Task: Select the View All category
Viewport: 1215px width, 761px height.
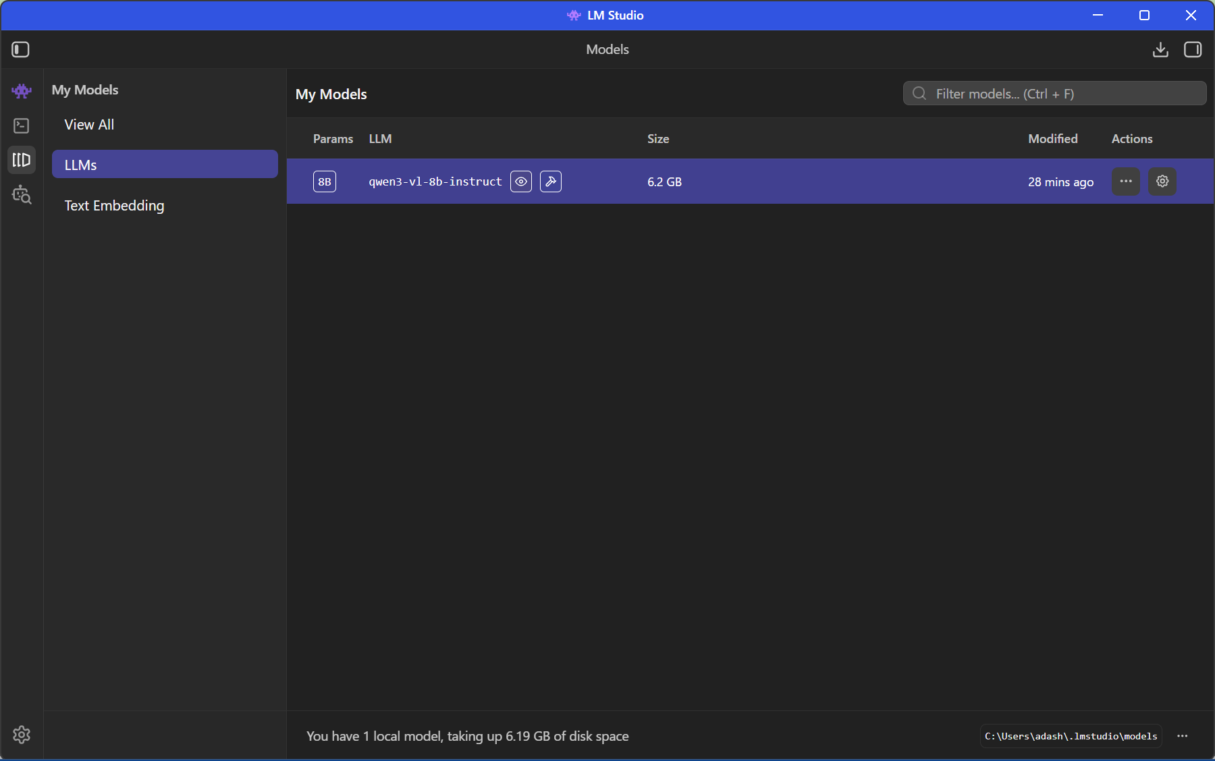Action: 89,125
